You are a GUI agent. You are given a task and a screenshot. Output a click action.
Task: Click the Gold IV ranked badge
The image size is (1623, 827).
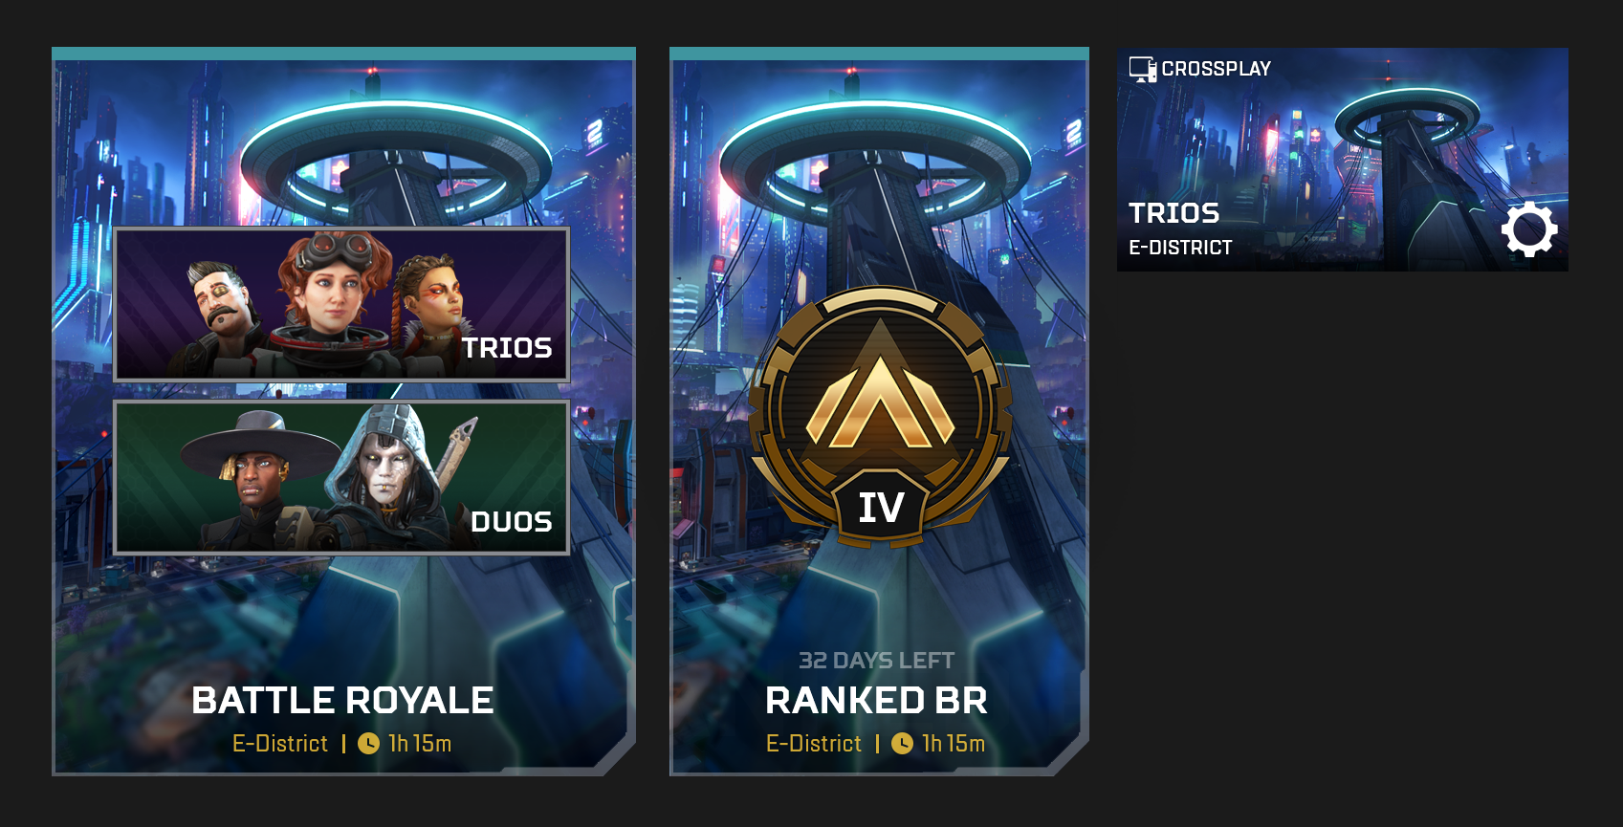[881, 417]
